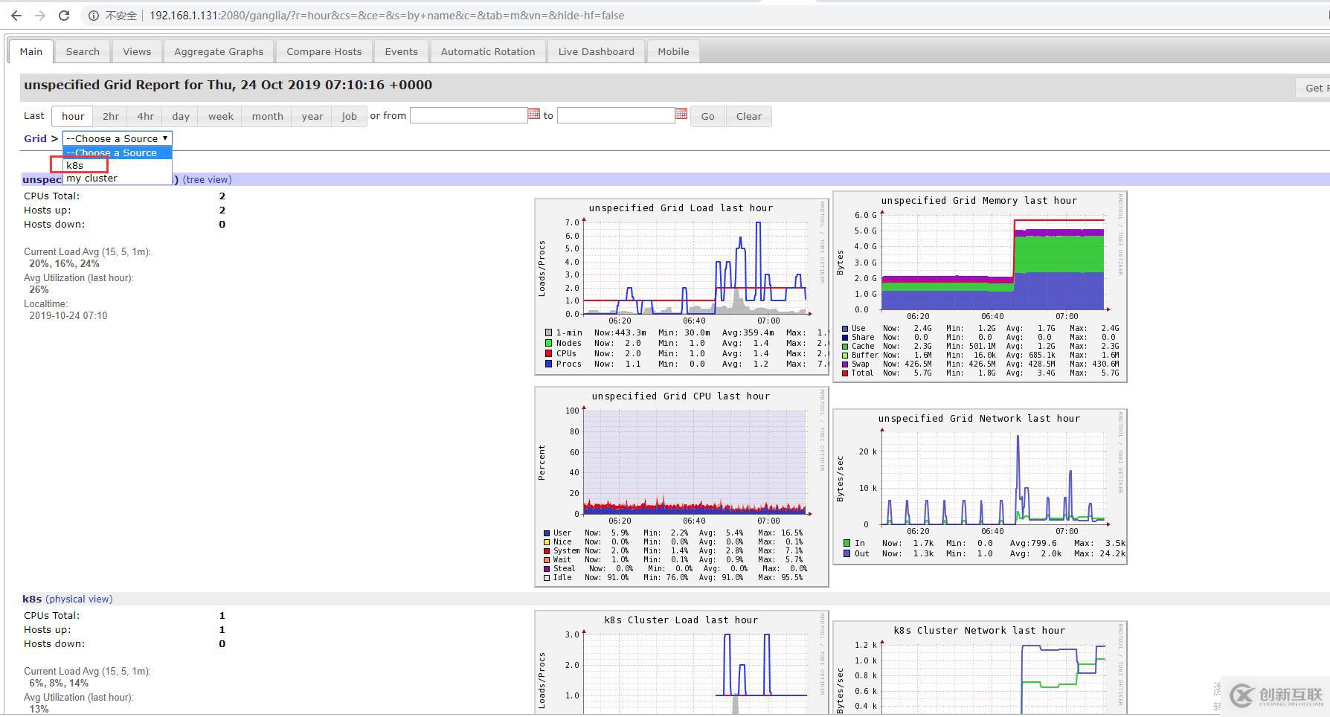Image resolution: width=1330 pixels, height=717 pixels.
Task: Switch time range to day
Action: click(181, 116)
